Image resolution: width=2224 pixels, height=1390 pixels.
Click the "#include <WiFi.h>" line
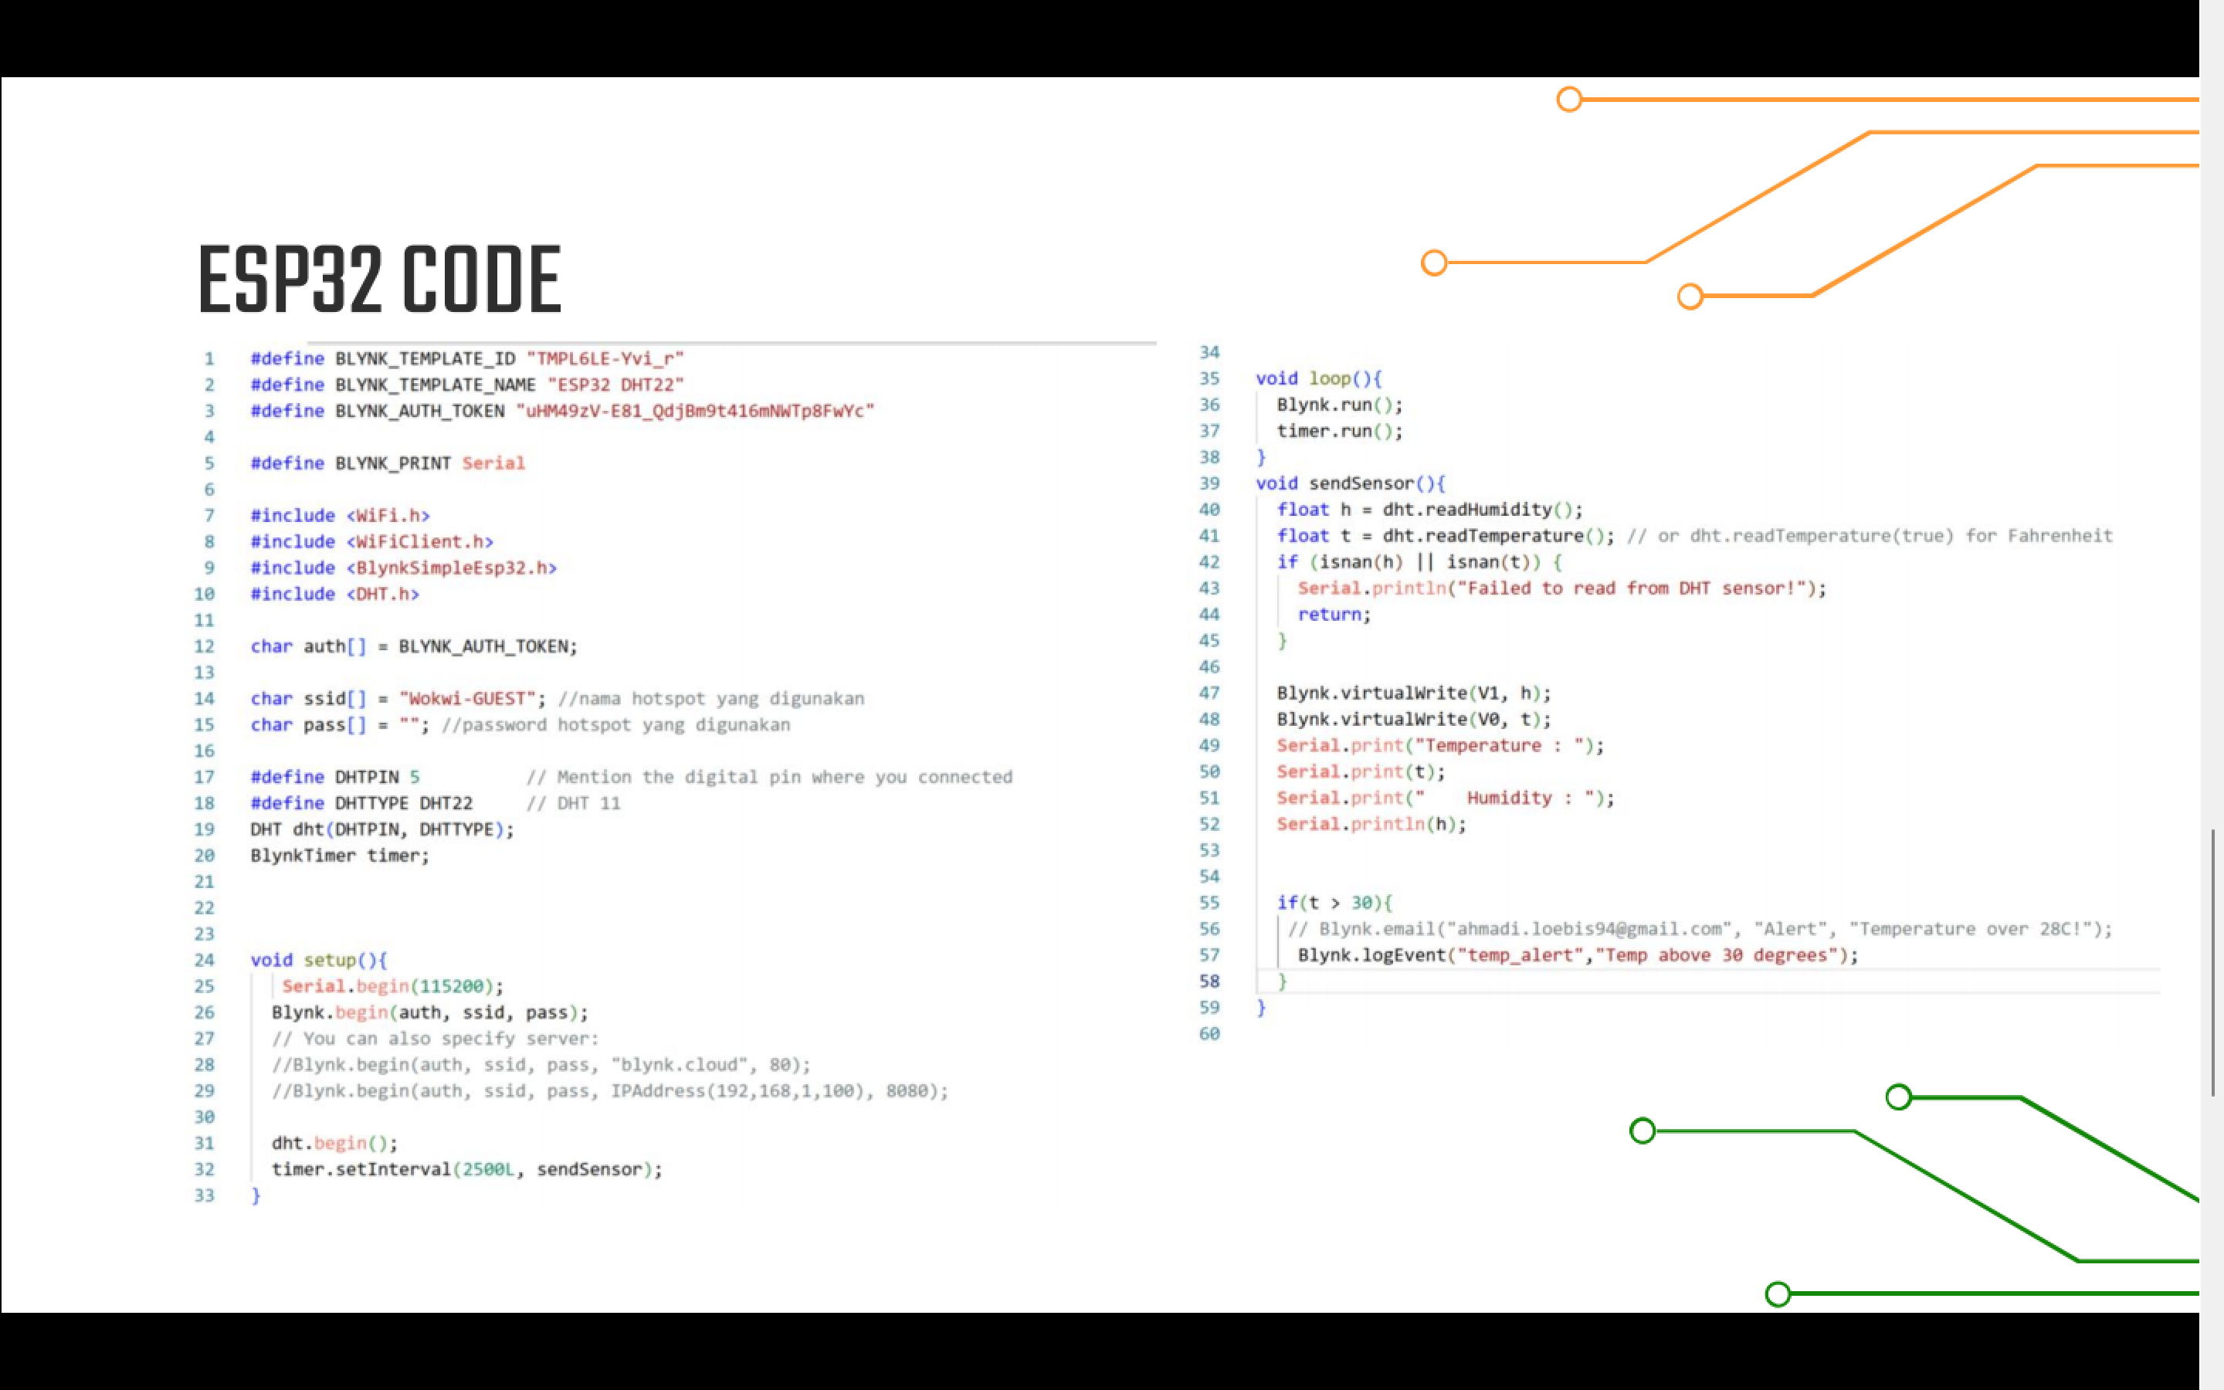(x=340, y=516)
